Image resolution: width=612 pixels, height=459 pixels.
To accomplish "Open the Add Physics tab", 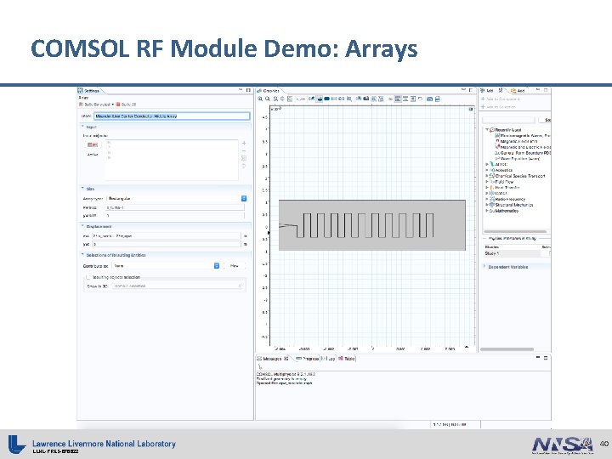I will [x=491, y=91].
